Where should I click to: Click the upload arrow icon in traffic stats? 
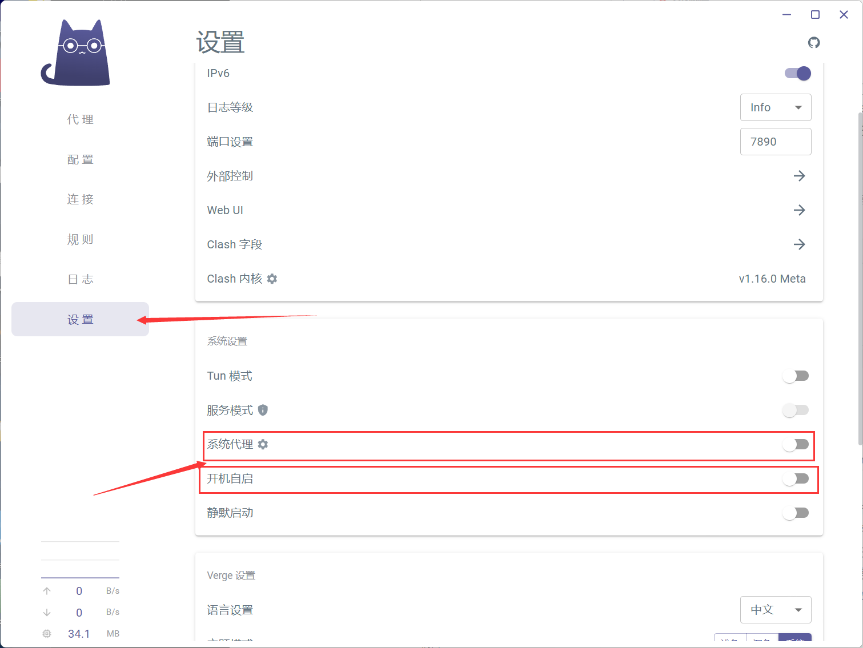[47, 591]
